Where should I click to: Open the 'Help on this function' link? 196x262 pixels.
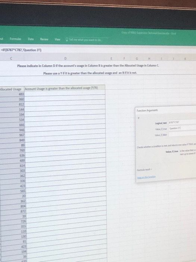point(146,177)
